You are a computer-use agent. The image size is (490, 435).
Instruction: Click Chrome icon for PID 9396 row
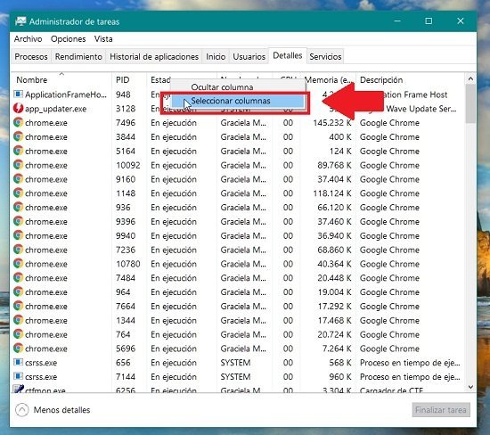coord(19,221)
